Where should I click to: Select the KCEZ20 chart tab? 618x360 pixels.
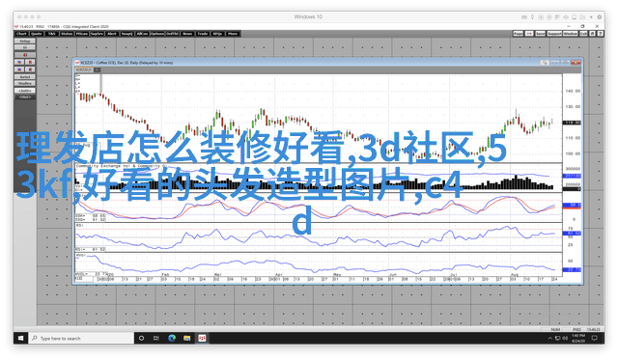84,69
